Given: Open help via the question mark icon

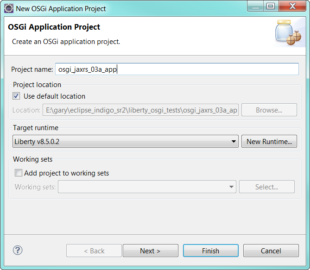Looking at the screenshot, I should coord(18,251).
